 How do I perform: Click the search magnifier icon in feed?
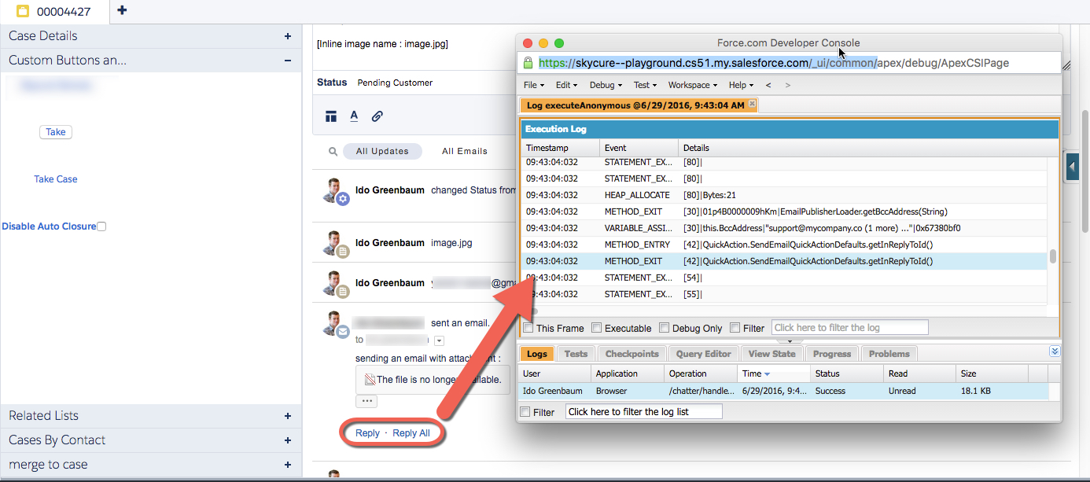[x=333, y=152]
